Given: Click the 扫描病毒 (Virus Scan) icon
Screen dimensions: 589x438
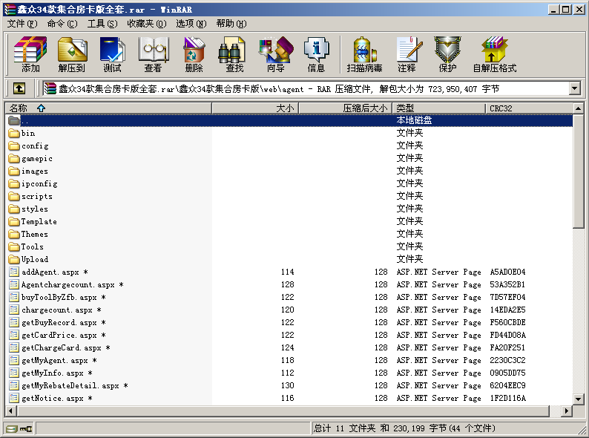Looking at the screenshot, I should coord(364,55).
